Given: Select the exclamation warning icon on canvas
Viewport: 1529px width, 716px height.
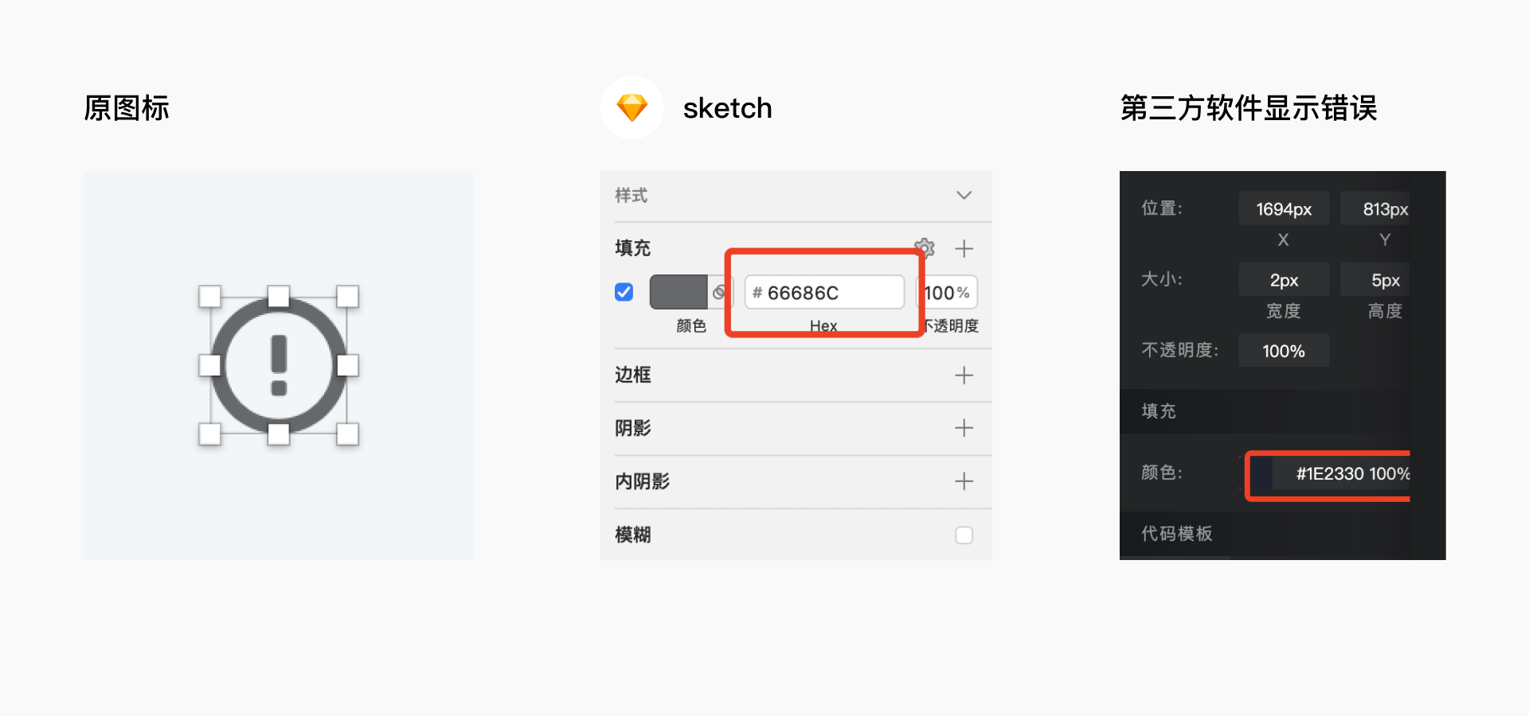Looking at the screenshot, I should click(x=279, y=366).
